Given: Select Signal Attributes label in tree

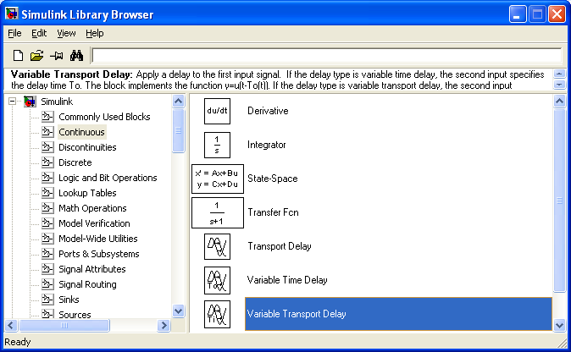Looking at the screenshot, I should [92, 269].
